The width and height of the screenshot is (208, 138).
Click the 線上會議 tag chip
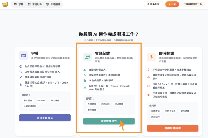pyautogui.click(x=119, y=104)
